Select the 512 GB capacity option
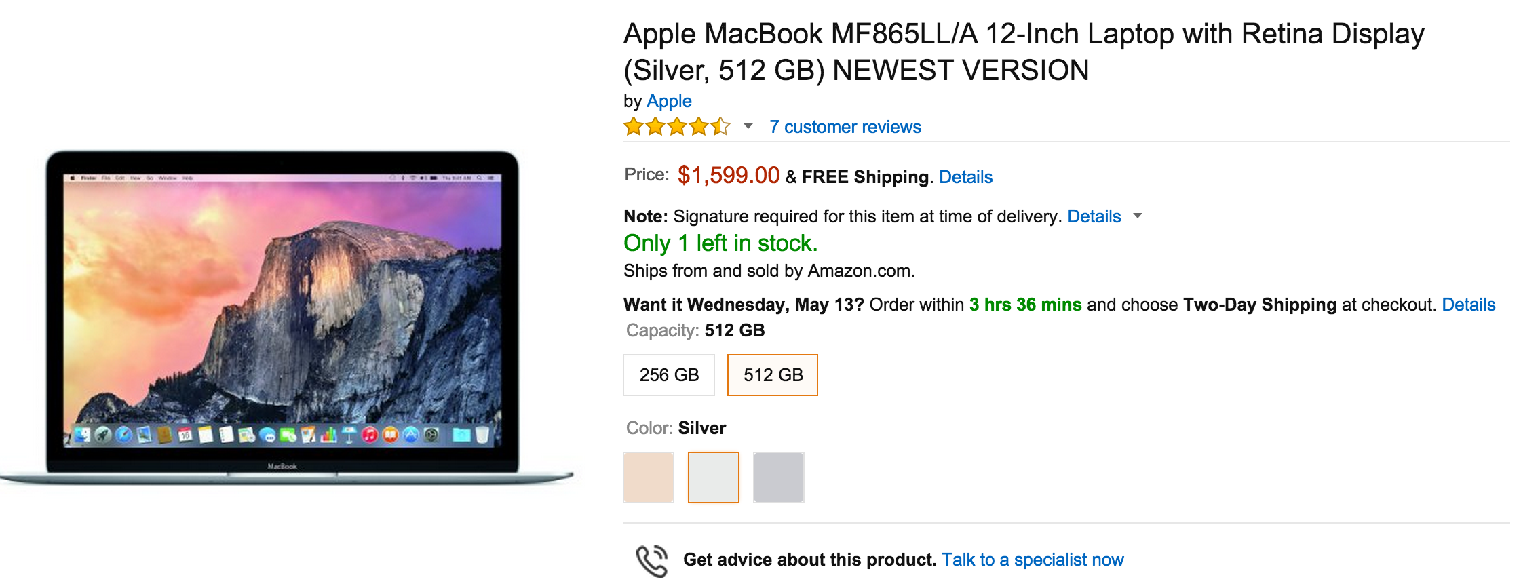Screen dimensions: 1521x586 point(772,375)
